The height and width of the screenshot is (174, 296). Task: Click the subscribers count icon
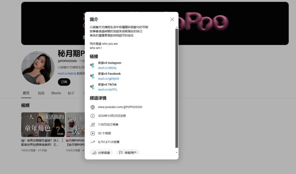coord(93,125)
